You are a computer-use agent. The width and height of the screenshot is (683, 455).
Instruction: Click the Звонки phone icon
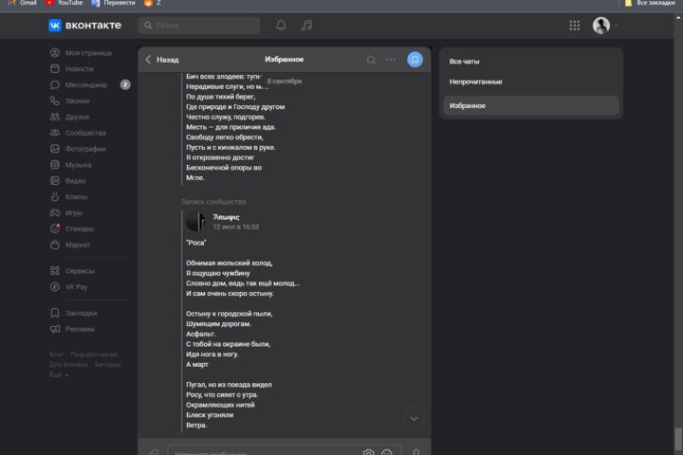55,100
